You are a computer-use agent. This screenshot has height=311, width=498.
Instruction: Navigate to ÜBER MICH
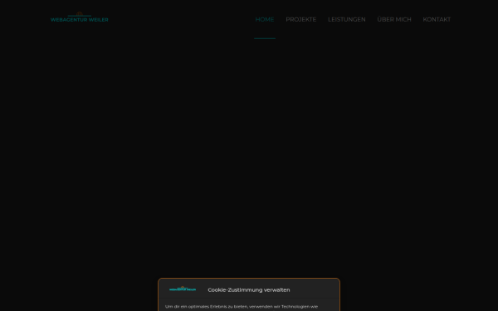pos(394,20)
